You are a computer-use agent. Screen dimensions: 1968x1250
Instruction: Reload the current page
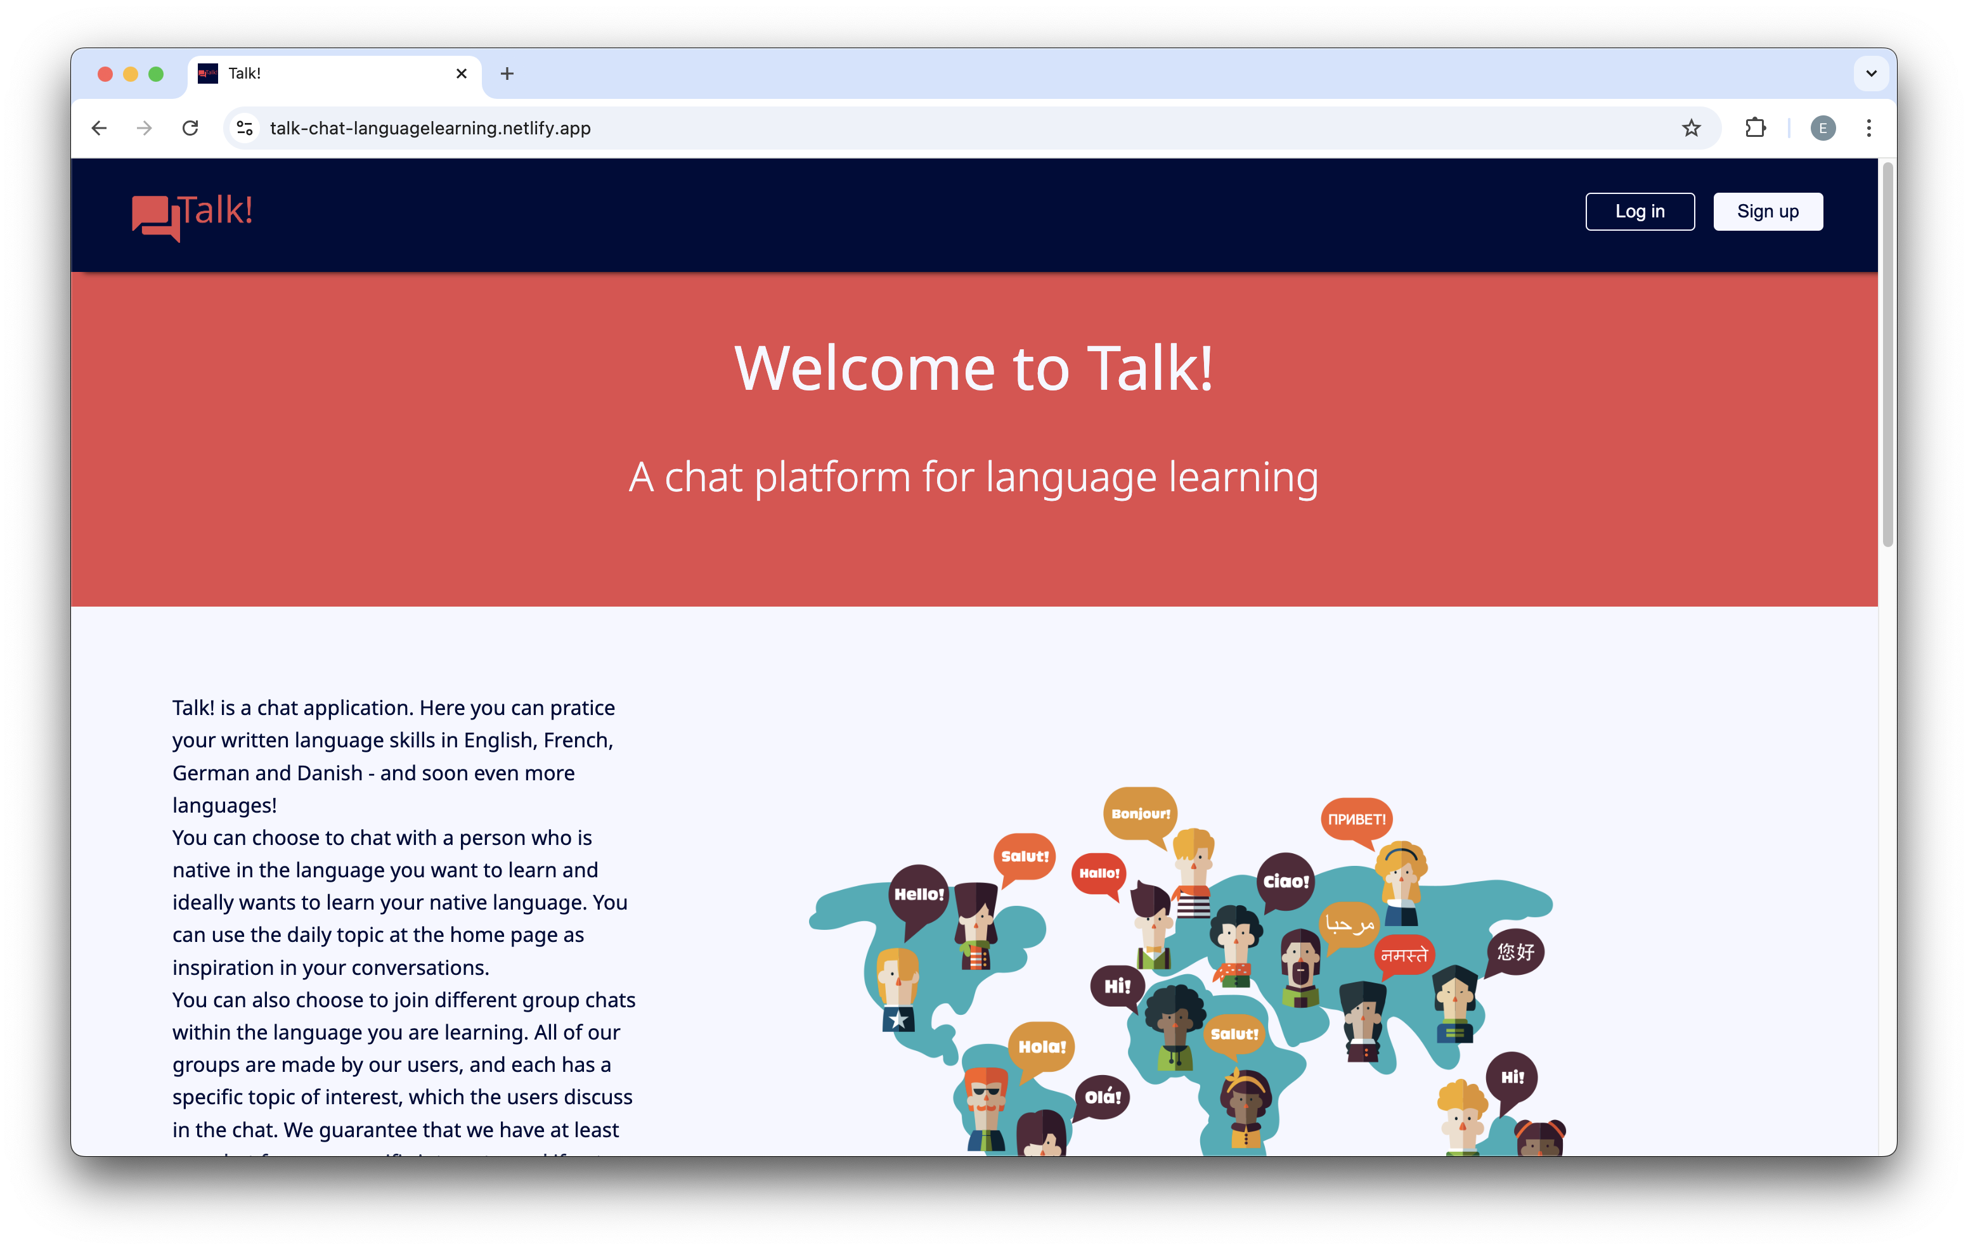(x=190, y=128)
